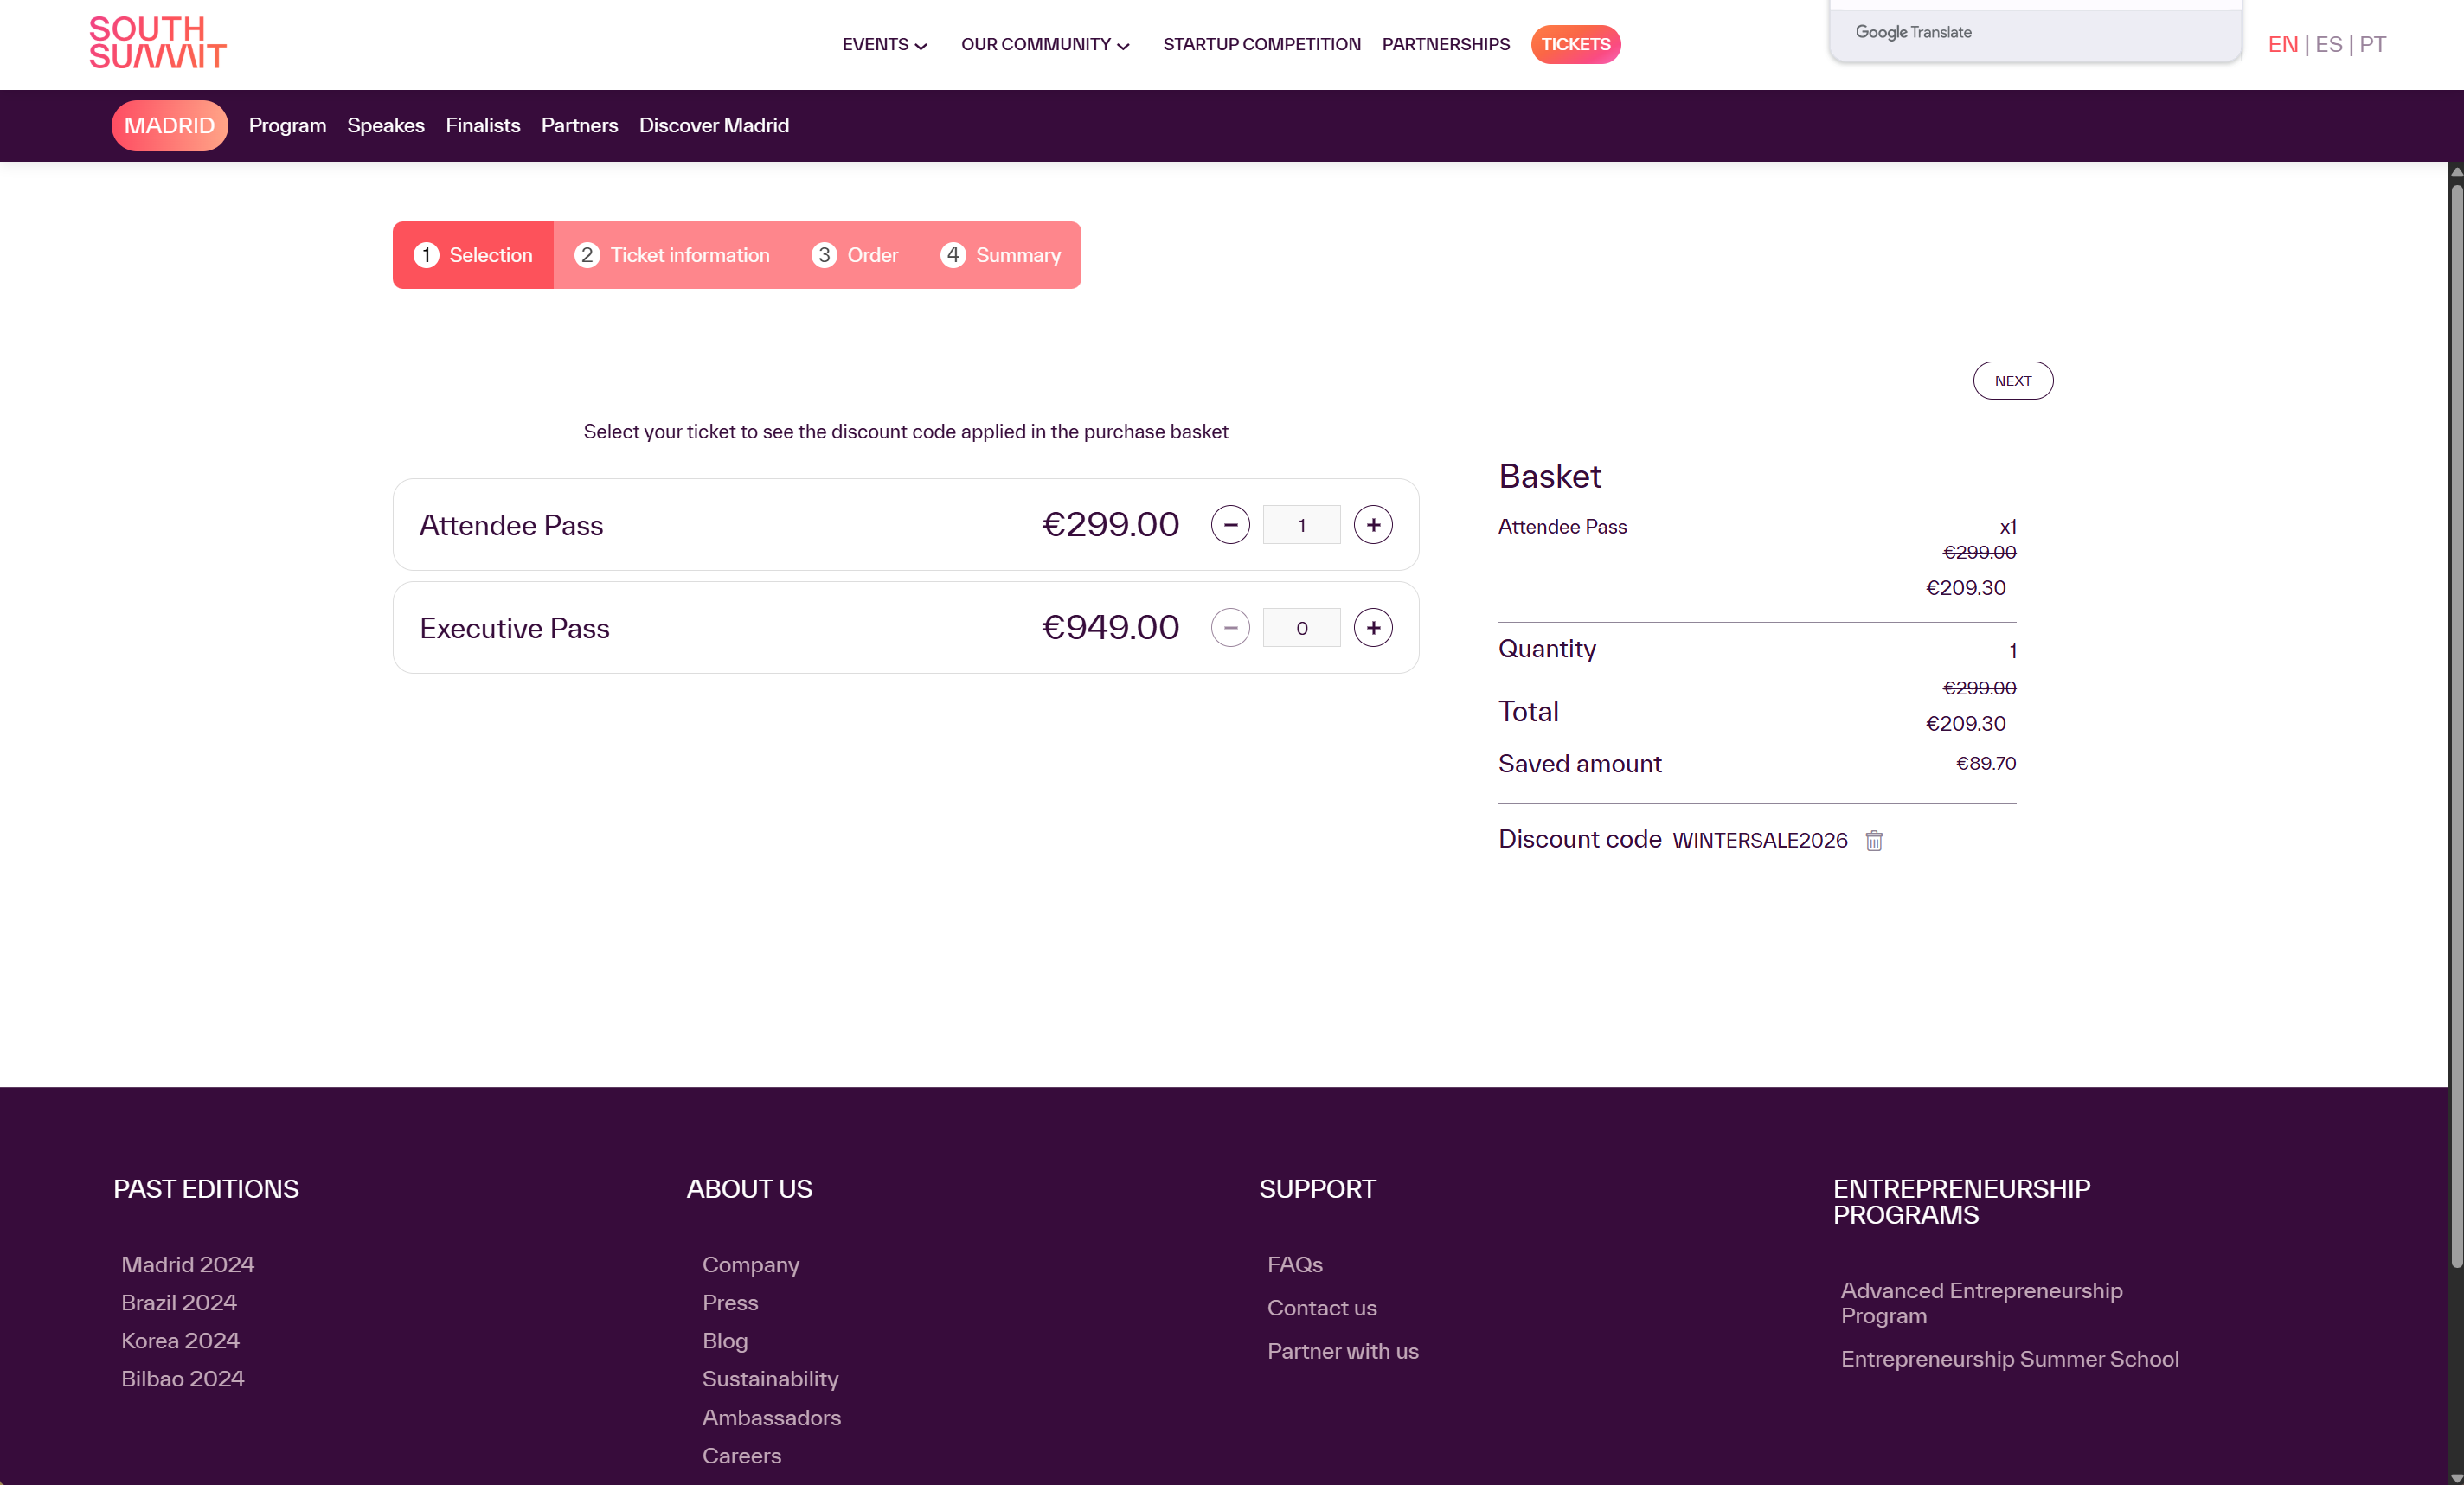2464x1485 pixels.
Task: Open the Our Community dropdown
Action: 1044,44
